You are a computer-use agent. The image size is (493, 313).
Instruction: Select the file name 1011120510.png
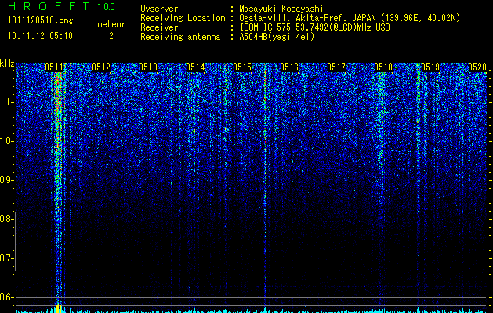pyautogui.click(x=41, y=21)
